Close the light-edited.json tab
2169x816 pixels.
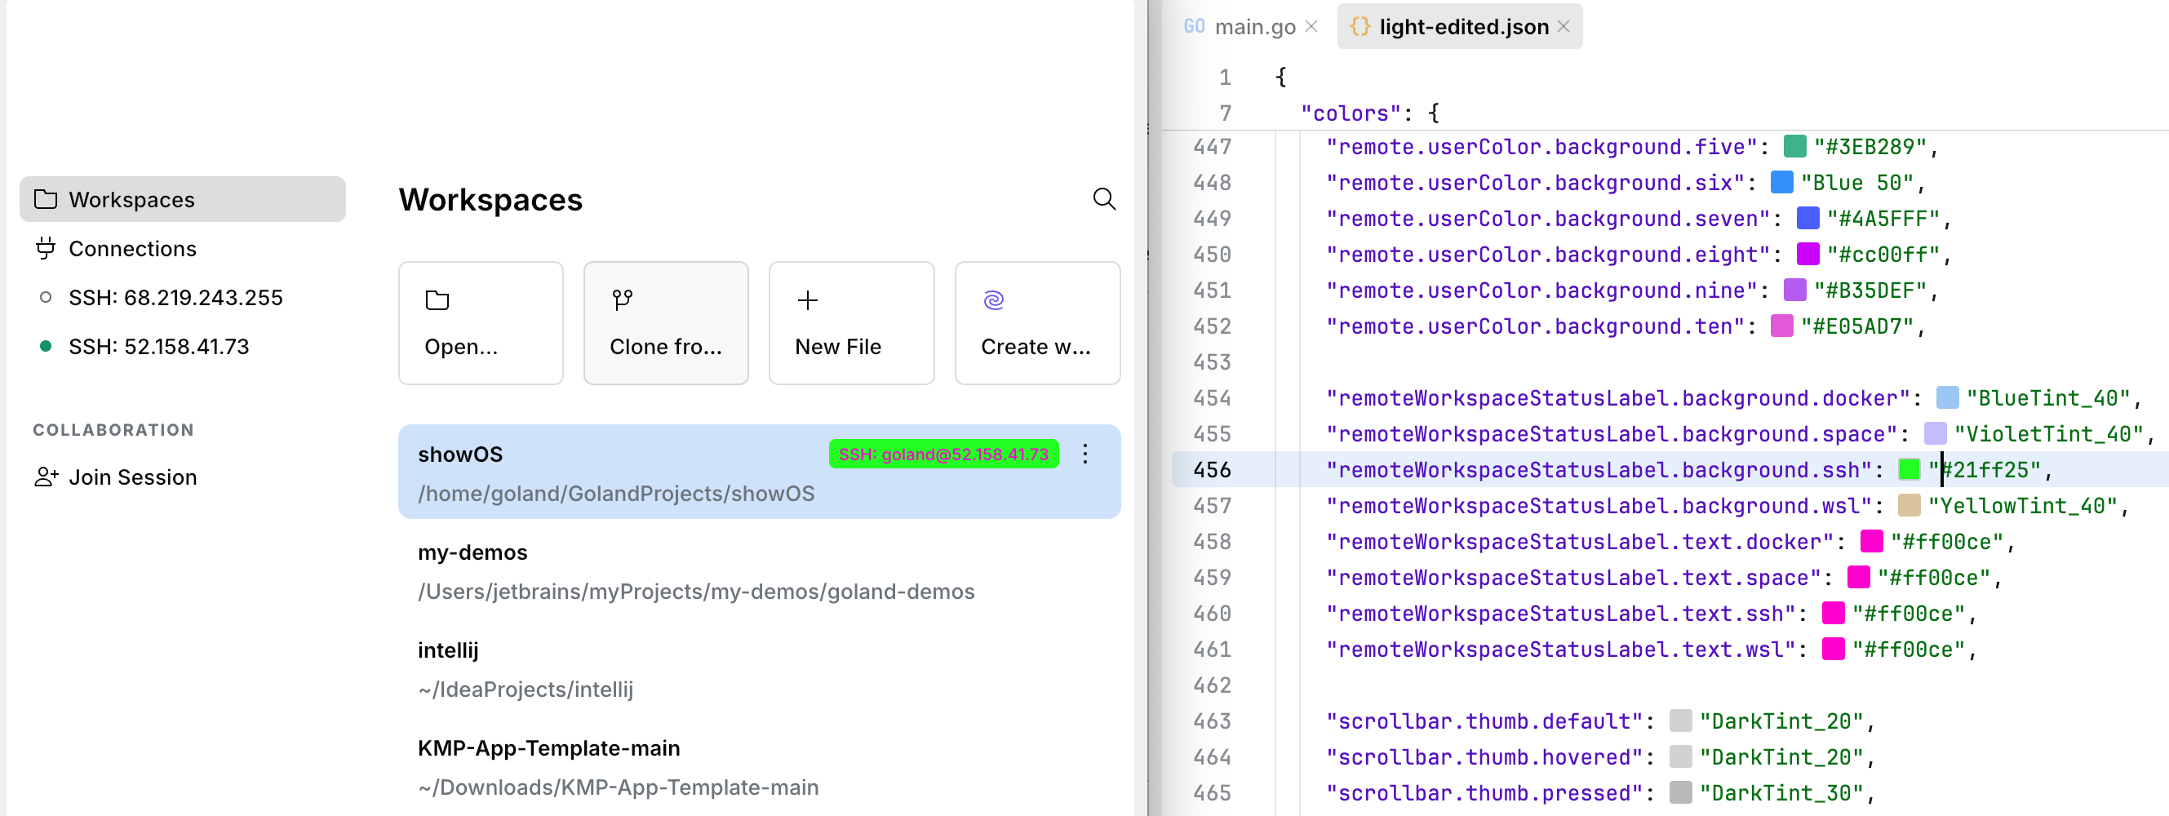point(1564,26)
